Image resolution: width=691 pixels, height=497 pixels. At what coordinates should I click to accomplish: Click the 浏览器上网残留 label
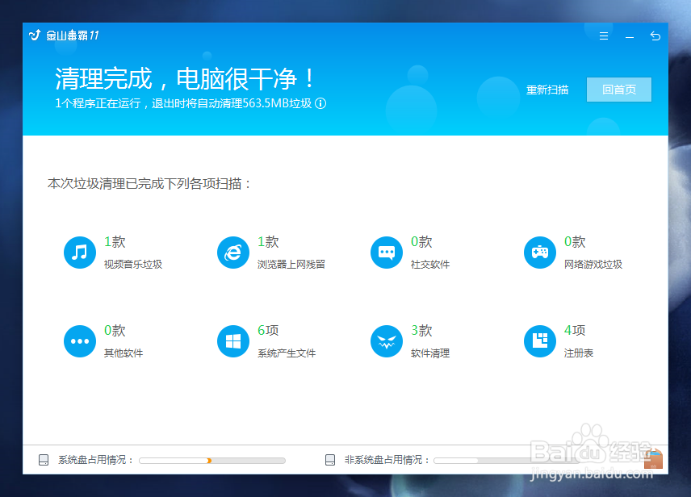(x=291, y=265)
